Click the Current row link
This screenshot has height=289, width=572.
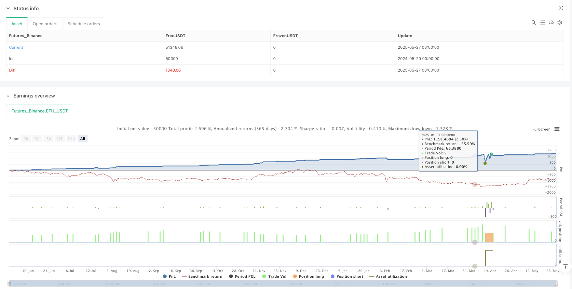(16, 47)
